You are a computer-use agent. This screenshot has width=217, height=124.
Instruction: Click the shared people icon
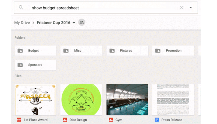pyautogui.click(x=82, y=22)
